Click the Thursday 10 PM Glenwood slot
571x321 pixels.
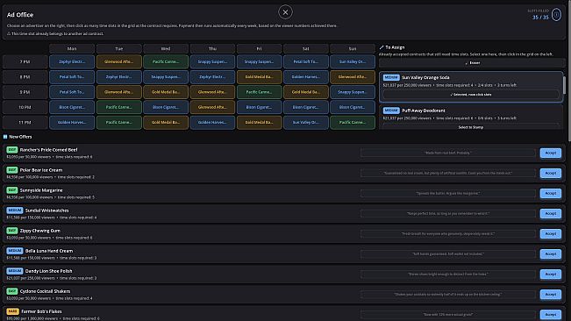tap(212, 107)
